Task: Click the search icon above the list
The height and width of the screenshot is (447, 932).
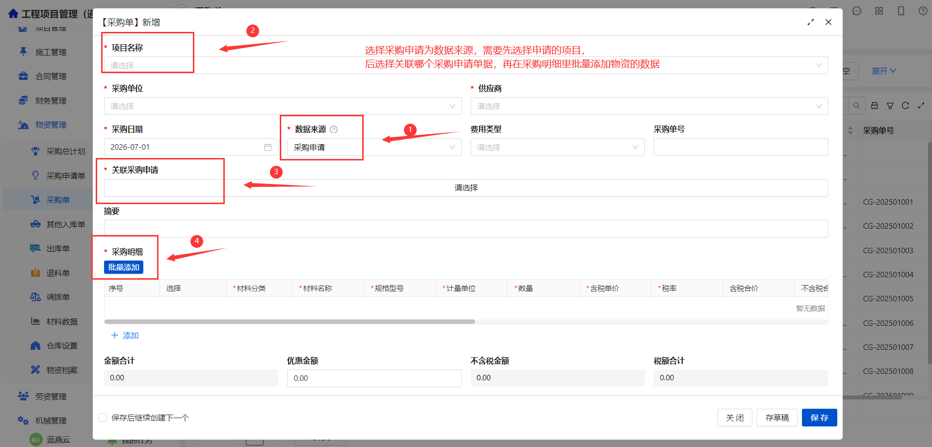Action: click(x=856, y=105)
